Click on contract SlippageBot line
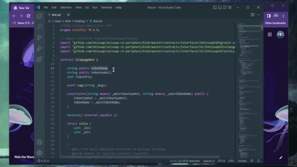The width and height of the screenshot is (297, 167). [79, 60]
